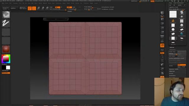
Task: Select the black main color swatch
Action: (x=4, y=67)
